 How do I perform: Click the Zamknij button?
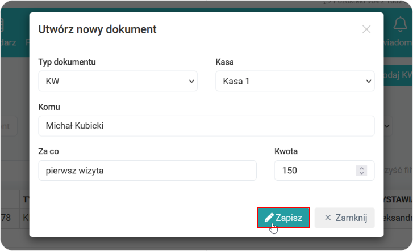point(344,218)
